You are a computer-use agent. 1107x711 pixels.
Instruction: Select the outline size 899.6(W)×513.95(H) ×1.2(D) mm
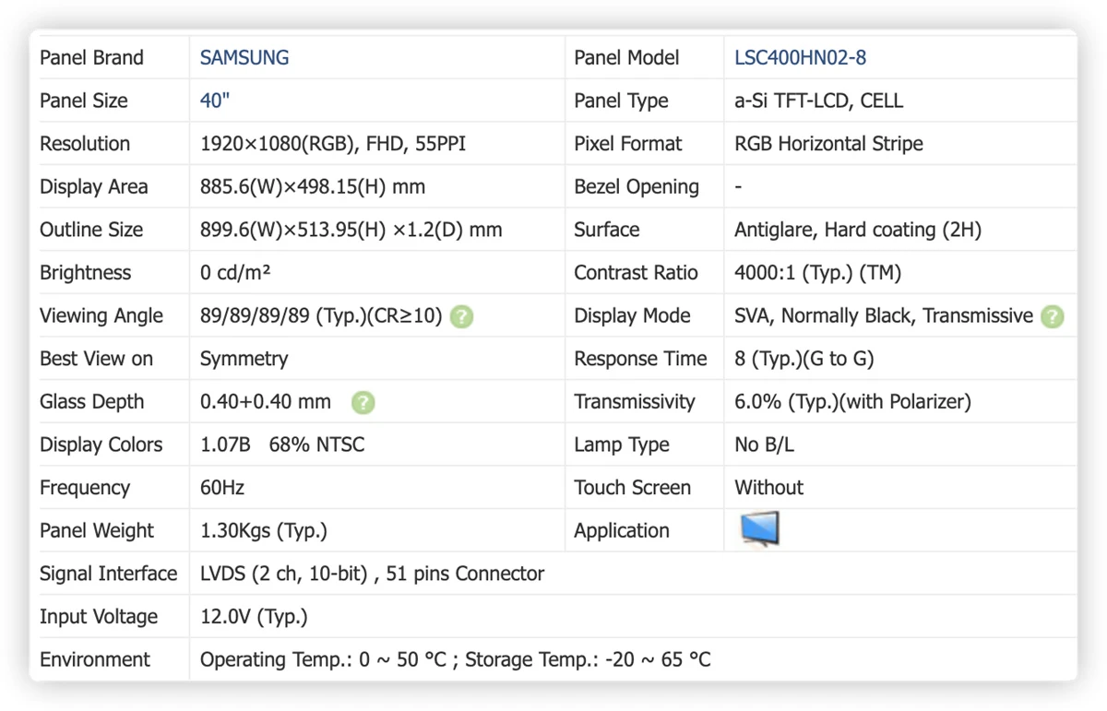[351, 230]
